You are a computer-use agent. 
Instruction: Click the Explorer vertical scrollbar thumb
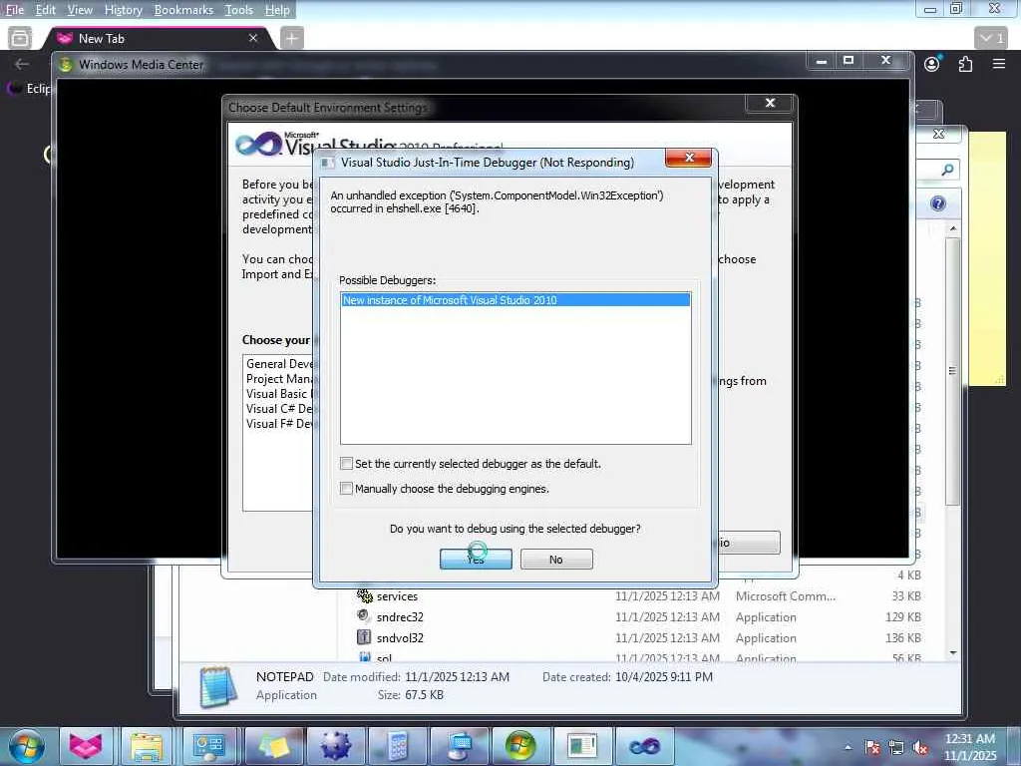coord(952,371)
